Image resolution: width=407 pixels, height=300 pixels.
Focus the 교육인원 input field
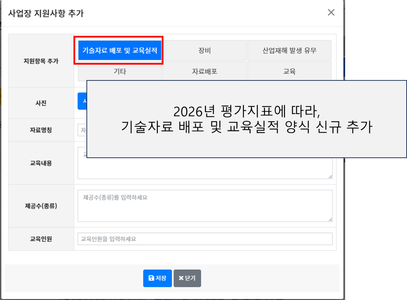(205, 239)
